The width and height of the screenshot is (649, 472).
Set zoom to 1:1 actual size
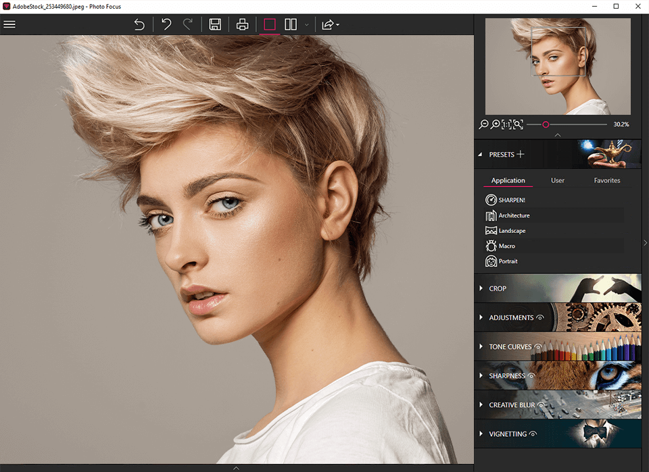point(506,124)
